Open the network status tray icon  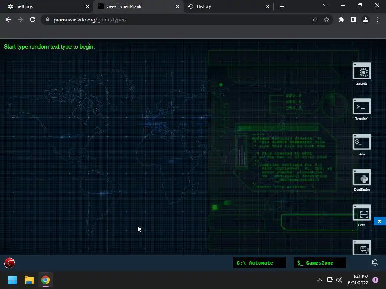pos(330,280)
